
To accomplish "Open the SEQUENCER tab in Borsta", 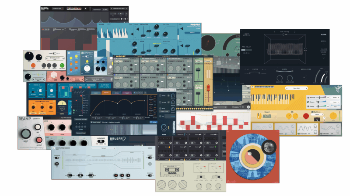I will pyautogui.click(x=97, y=10).
